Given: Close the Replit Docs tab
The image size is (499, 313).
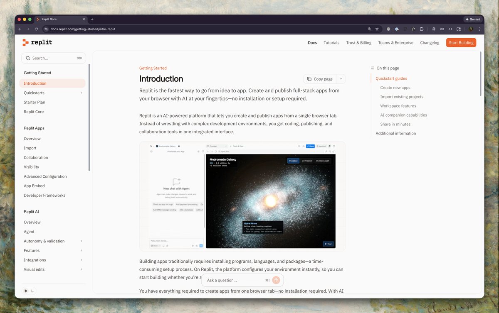Looking at the screenshot, I should 85,19.
